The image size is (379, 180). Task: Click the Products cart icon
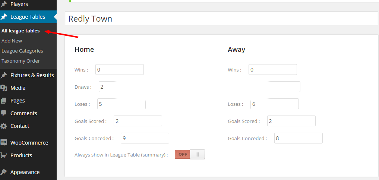click(x=4, y=155)
